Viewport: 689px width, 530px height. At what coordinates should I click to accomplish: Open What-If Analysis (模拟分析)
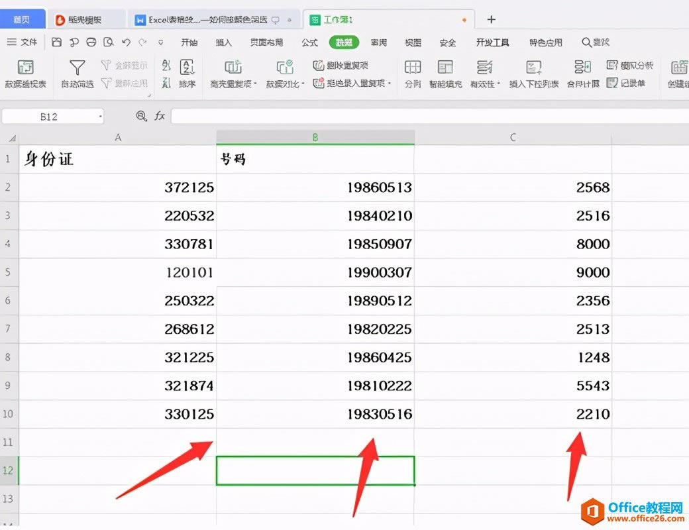point(630,66)
